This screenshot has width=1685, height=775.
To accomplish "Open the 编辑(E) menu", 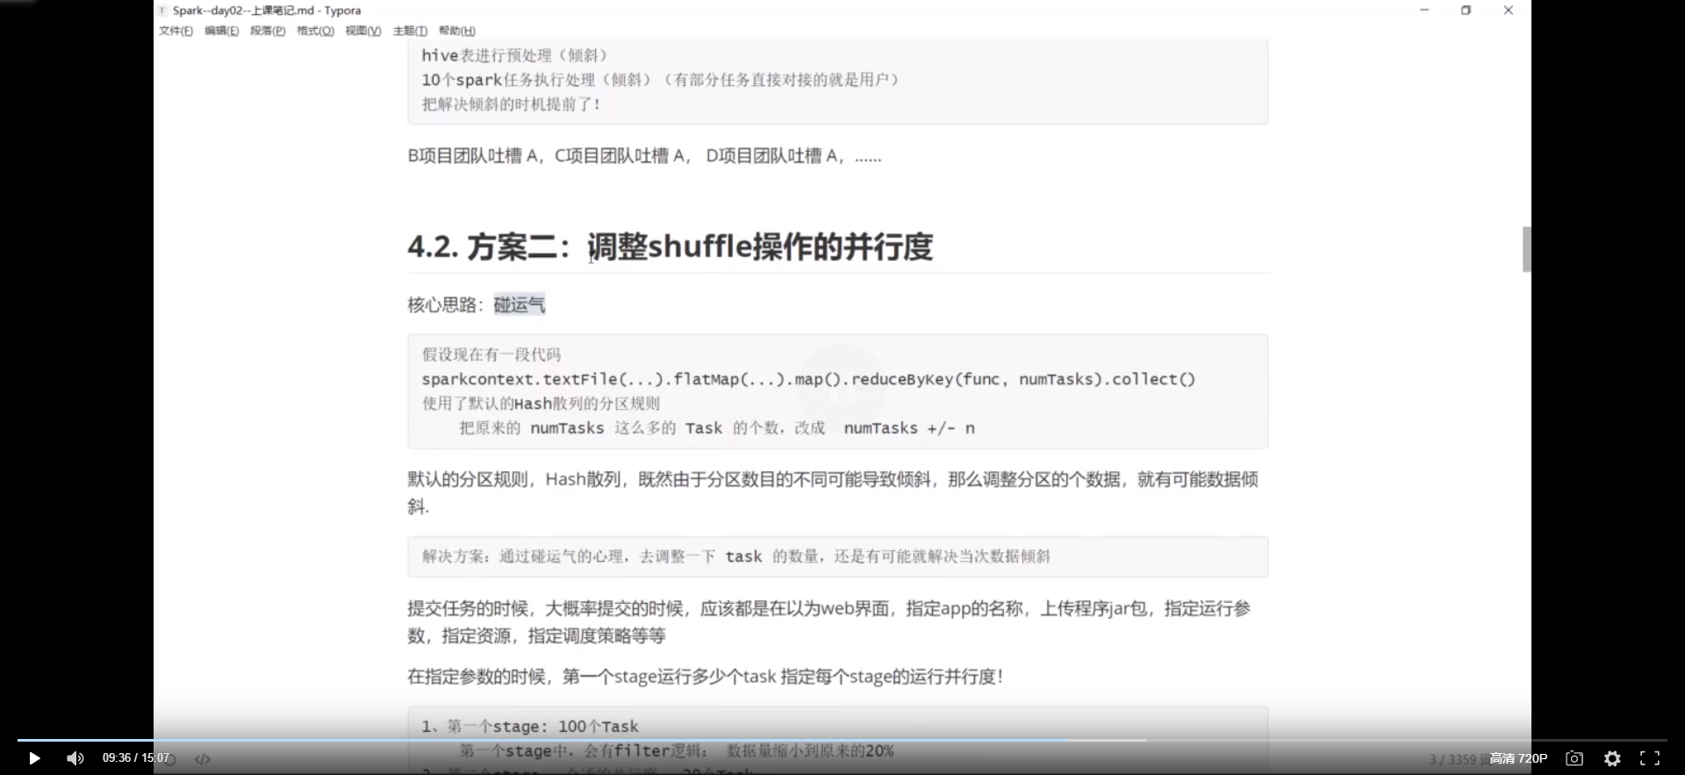I will (221, 31).
